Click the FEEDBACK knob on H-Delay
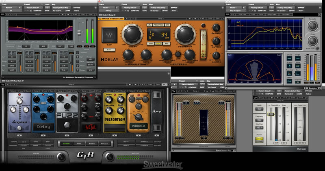Image resolution: width=325 pixels, height=171 pixels. [x=185, y=34]
